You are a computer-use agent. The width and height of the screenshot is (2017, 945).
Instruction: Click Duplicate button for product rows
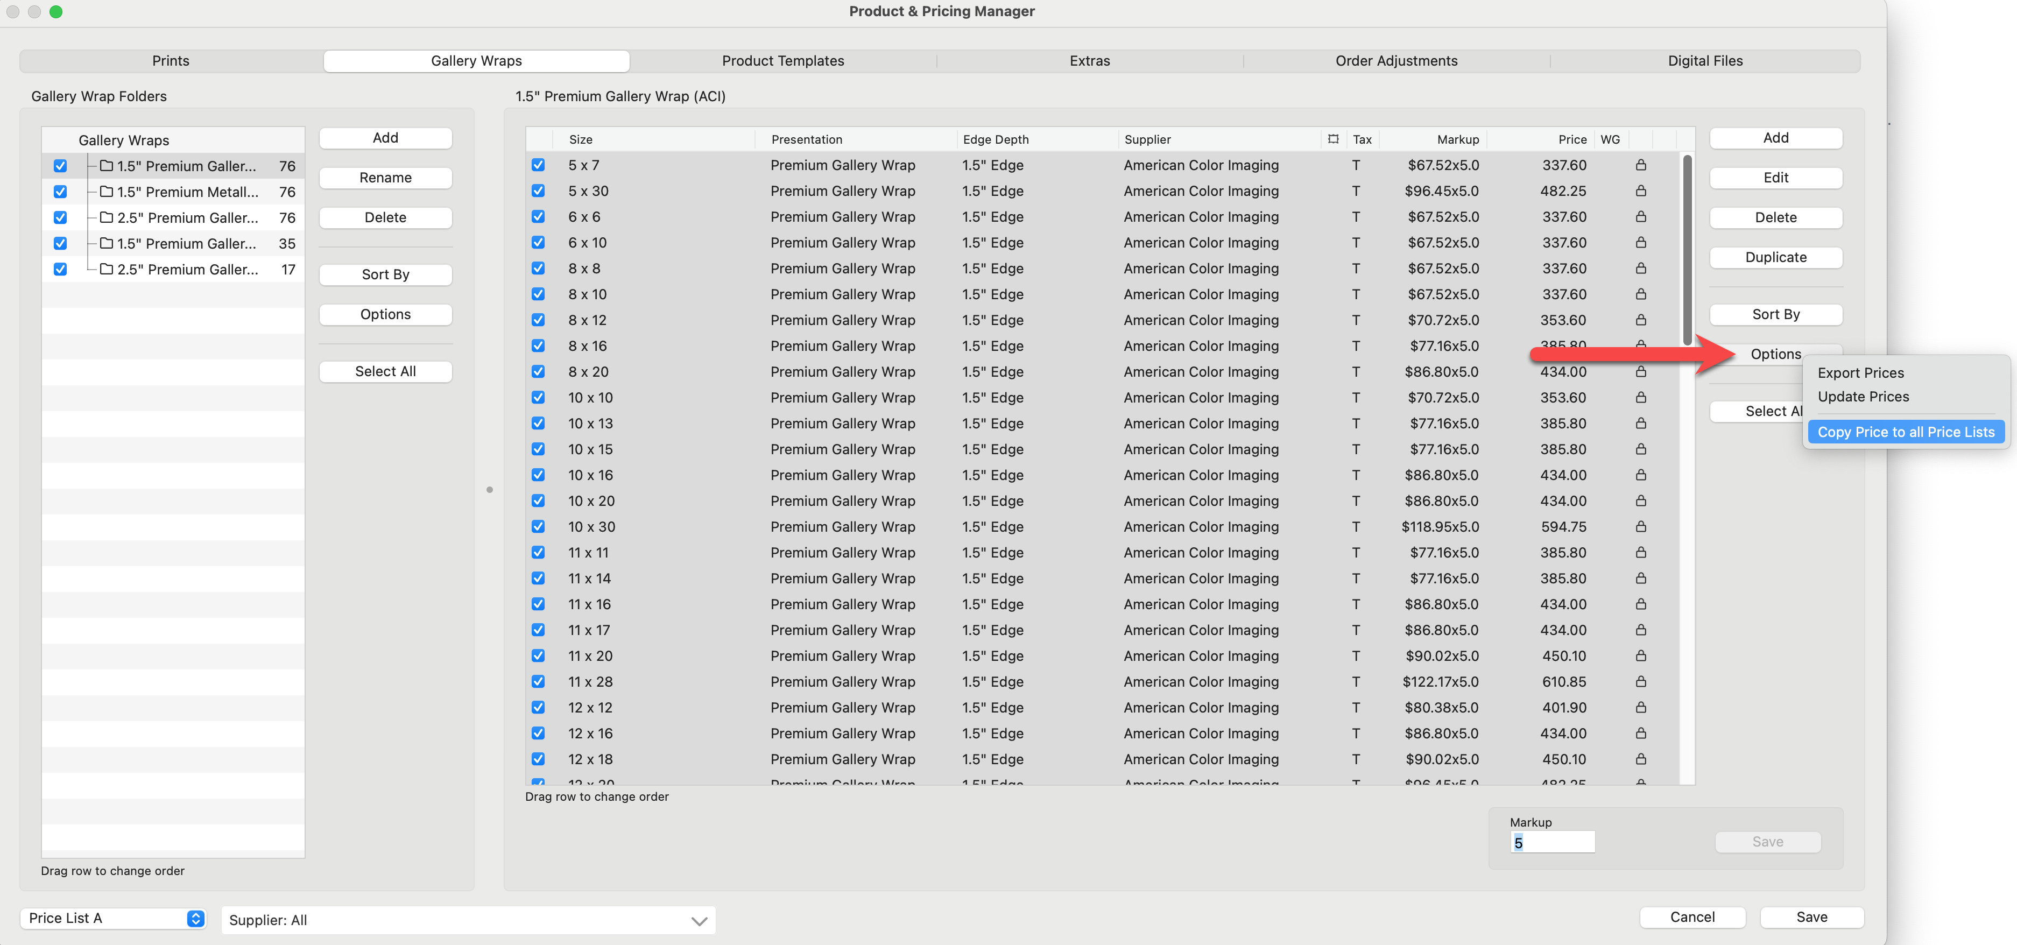pyautogui.click(x=1775, y=258)
